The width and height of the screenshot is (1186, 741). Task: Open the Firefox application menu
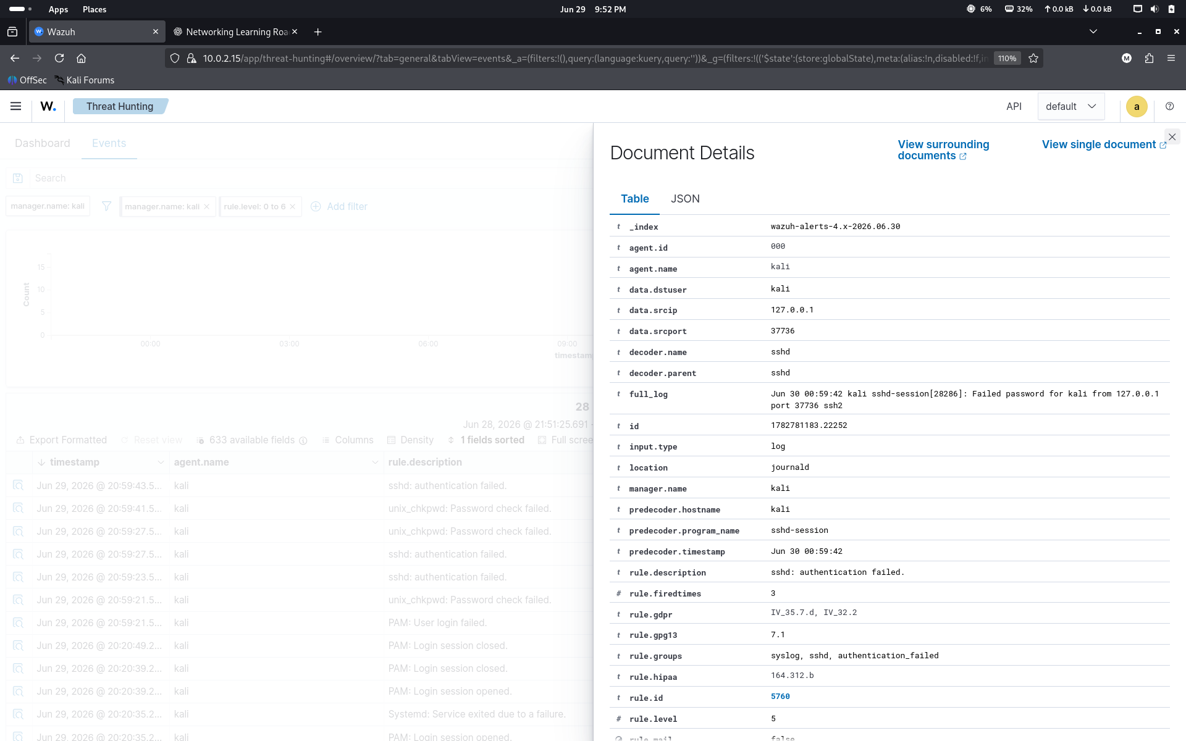(1171, 58)
